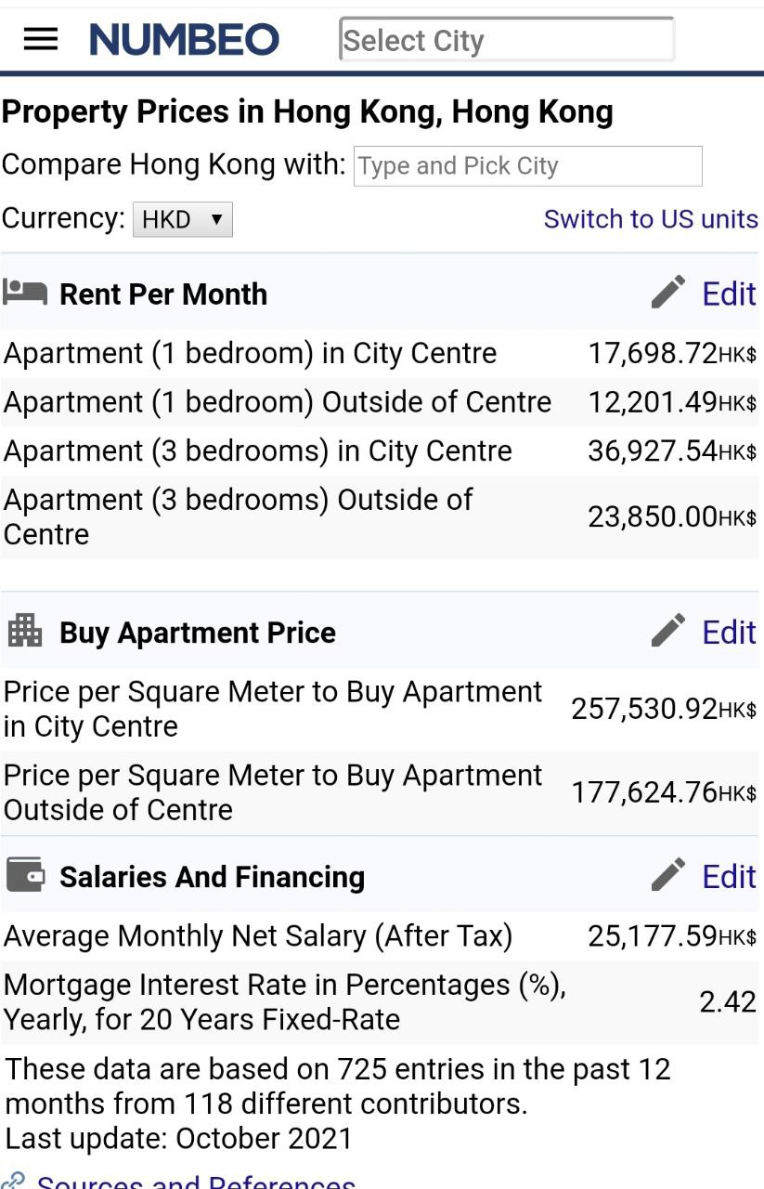Click the pencil icon in Salaries And Financing
This screenshot has width=764, height=1189.
pos(668,875)
